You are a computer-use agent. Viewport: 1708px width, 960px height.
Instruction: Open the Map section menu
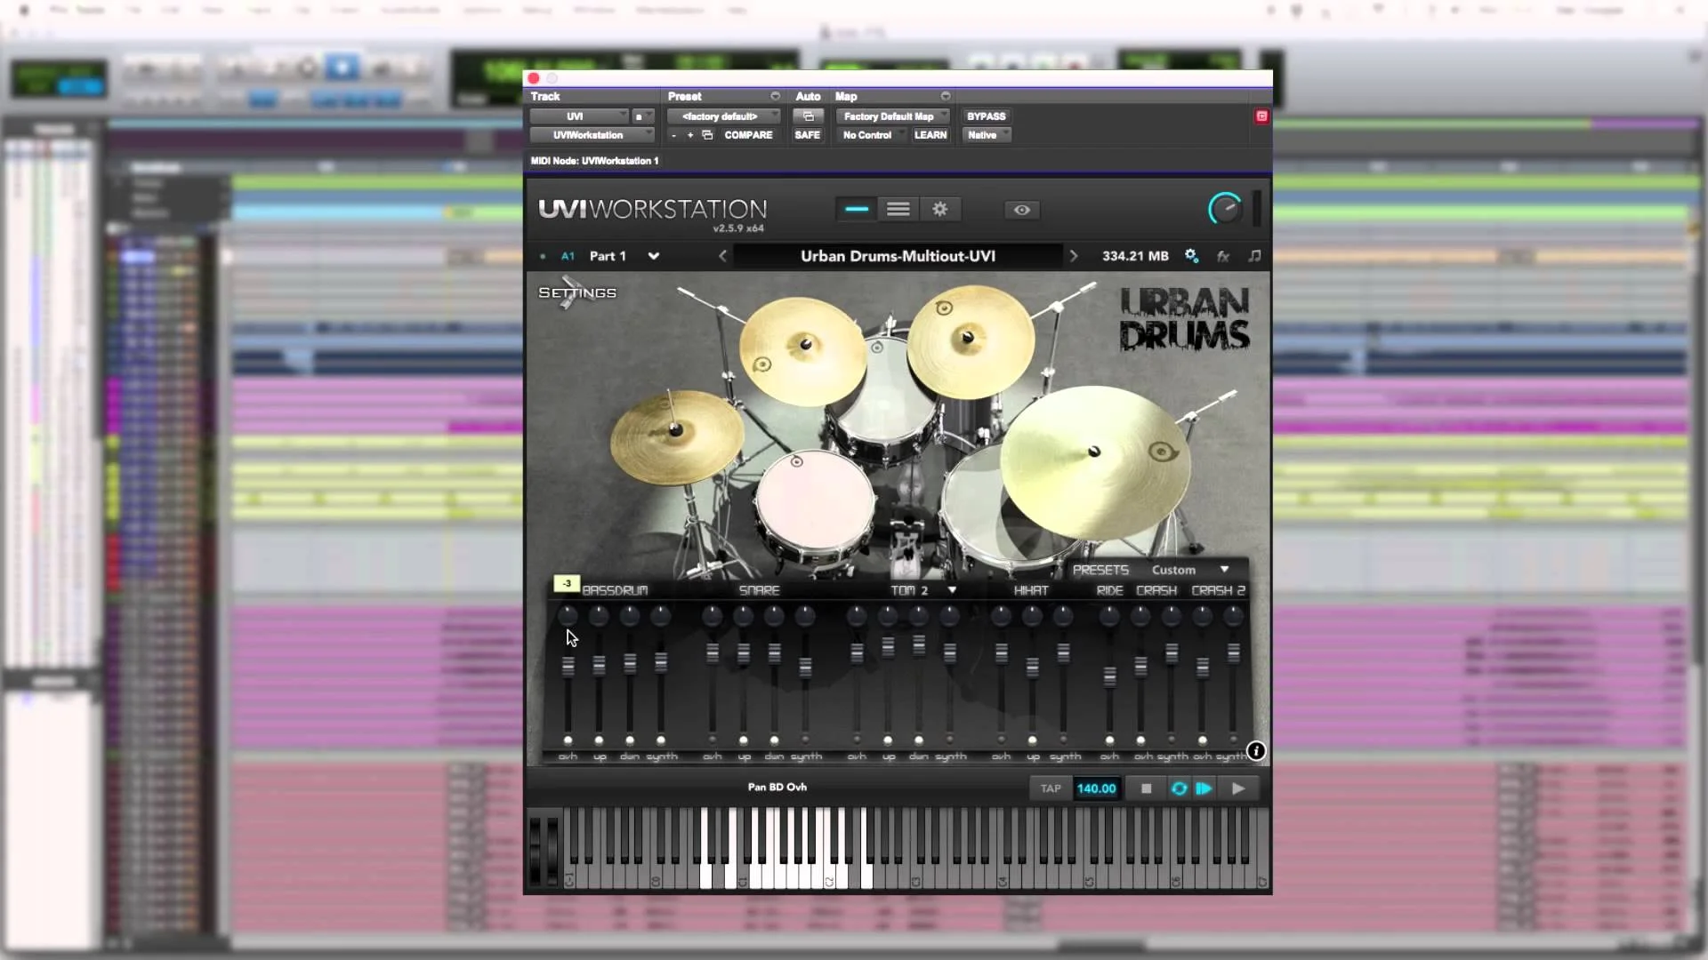click(946, 96)
